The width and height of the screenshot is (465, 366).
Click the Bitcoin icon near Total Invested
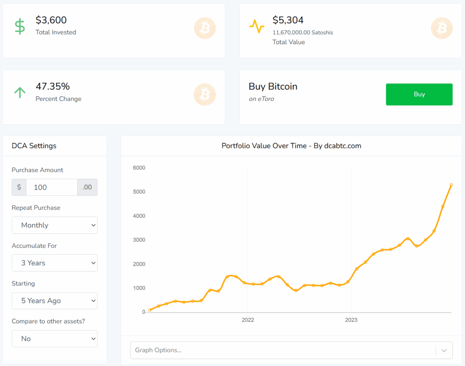click(x=204, y=28)
